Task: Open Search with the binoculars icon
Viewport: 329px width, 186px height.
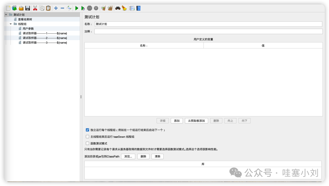Action: click(118, 8)
